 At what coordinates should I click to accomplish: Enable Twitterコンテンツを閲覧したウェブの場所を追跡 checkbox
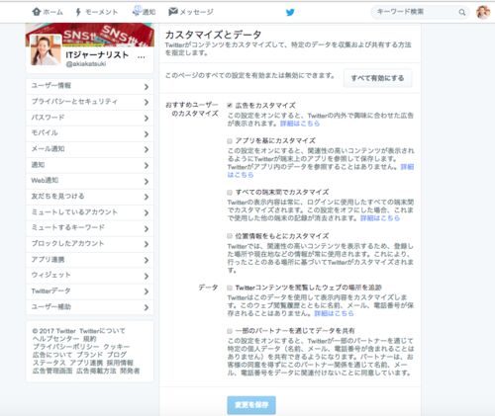coord(230,288)
